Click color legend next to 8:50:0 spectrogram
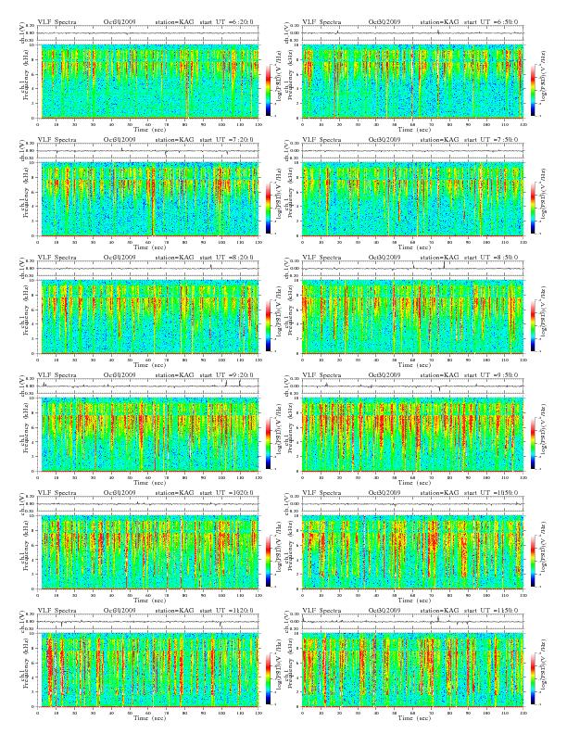Screen dimensions: 567x734 [x=533, y=326]
